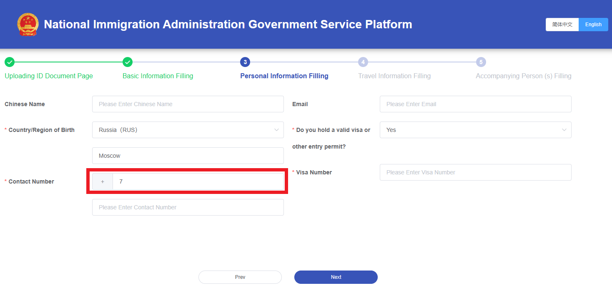Click the Prev button
This screenshot has height=288, width=612.
point(240,277)
